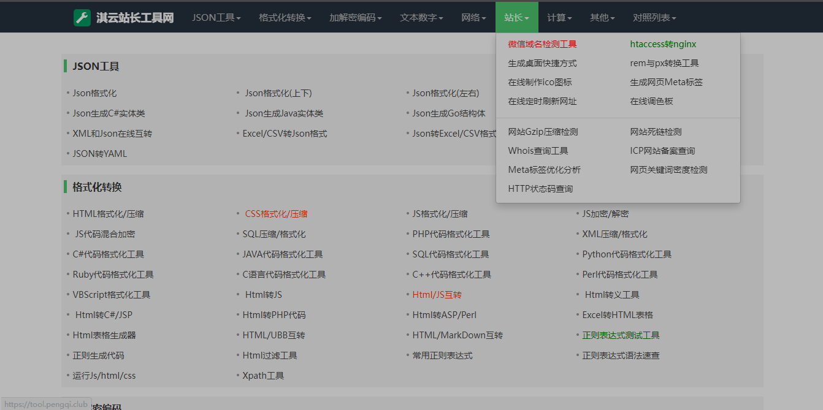823x410 pixels.
Task: Click Json生成Java实体类 link
Action: pos(284,113)
